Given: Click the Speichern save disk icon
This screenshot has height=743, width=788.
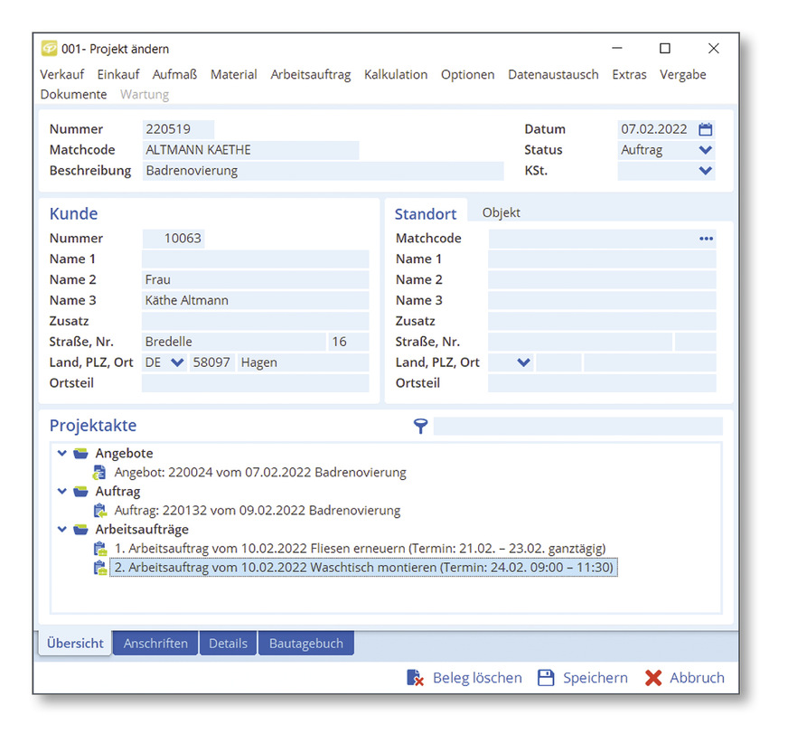Looking at the screenshot, I should click(x=546, y=677).
